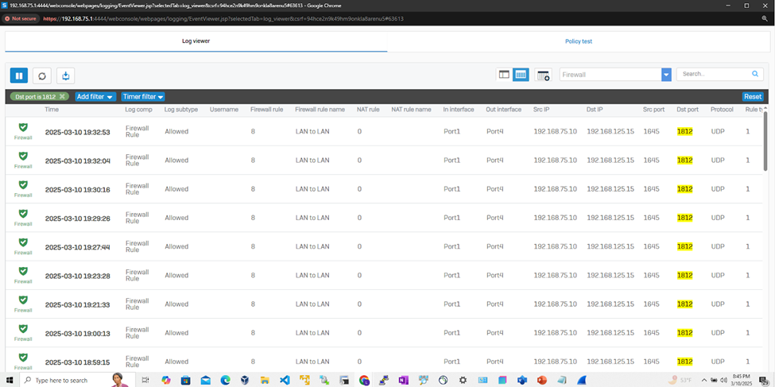775x387 pixels.
Task: Click the log table vertical scrollbar
Action: (765, 141)
